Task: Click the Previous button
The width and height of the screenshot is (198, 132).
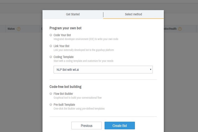Action: pyautogui.click(x=87, y=126)
